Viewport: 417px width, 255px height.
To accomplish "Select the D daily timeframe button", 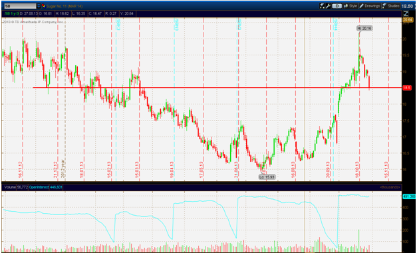I will [337, 6].
